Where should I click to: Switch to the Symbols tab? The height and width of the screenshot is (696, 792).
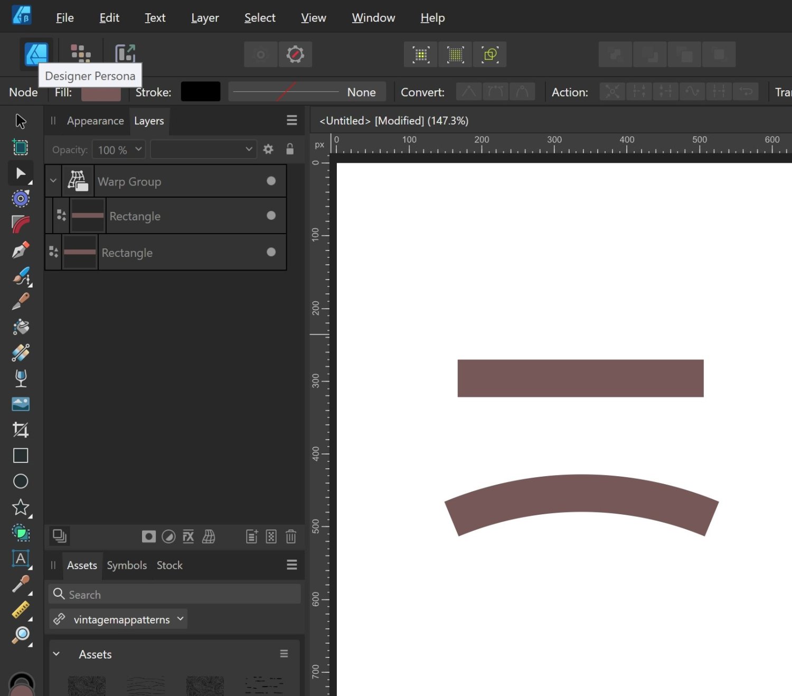[x=127, y=565]
